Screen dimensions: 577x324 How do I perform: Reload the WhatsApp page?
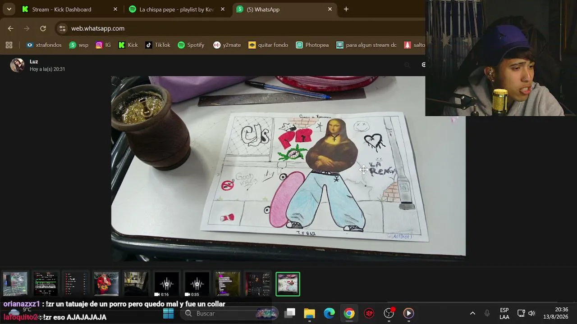43,28
